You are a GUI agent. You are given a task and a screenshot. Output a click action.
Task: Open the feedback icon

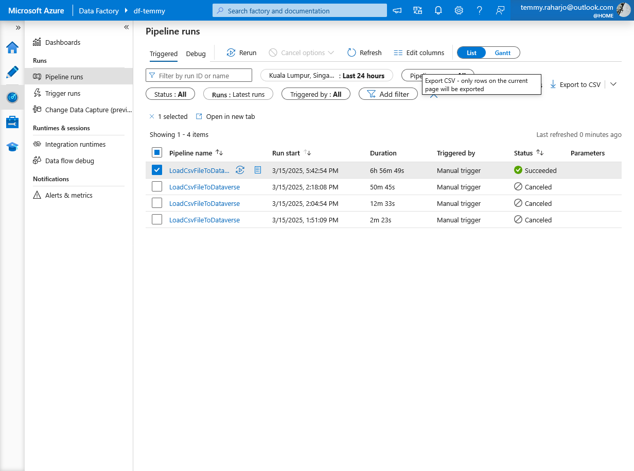tap(500, 10)
